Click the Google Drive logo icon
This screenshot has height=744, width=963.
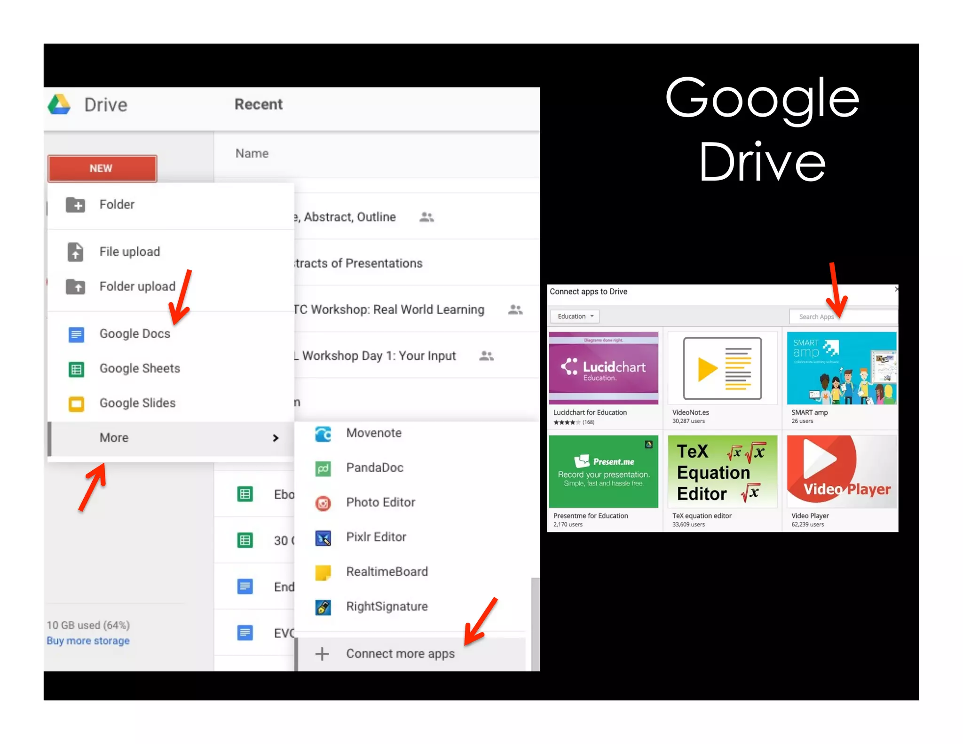pos(59,104)
